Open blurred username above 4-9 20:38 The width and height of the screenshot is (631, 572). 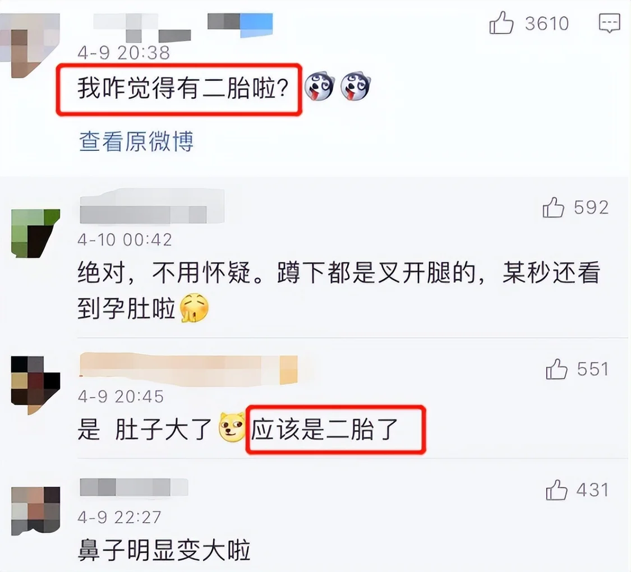tap(183, 26)
